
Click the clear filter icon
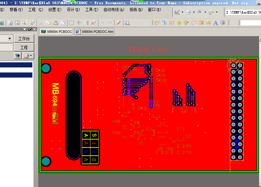coord(94,23)
